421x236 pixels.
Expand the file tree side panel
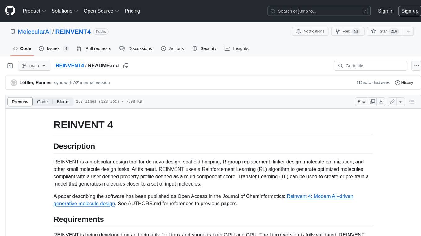(x=10, y=66)
